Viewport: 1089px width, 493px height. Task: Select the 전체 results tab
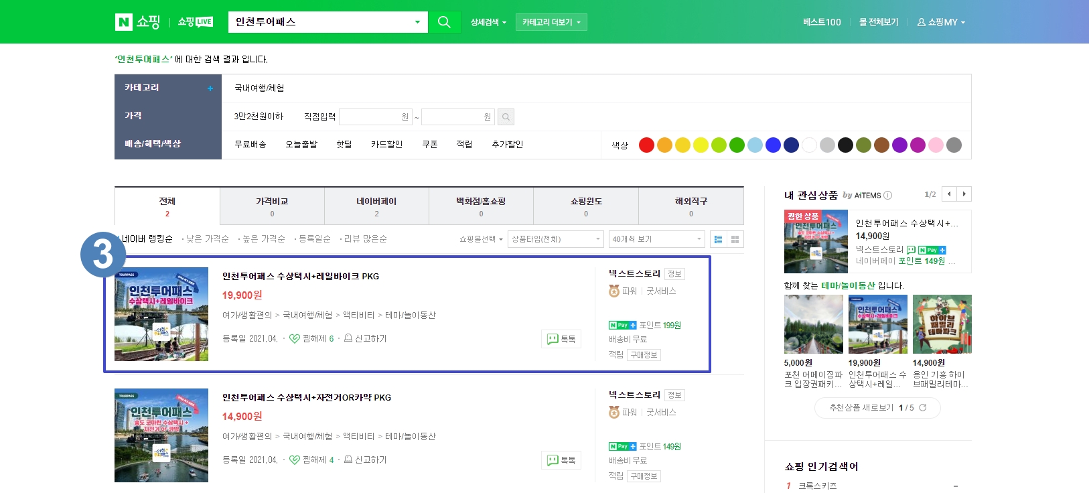pos(167,206)
